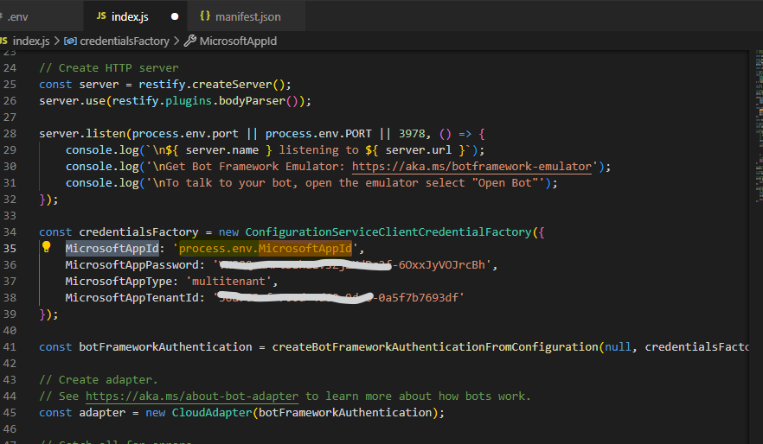Click the '// Create HTTP server' comment
The width and height of the screenshot is (763, 444).
108,68
